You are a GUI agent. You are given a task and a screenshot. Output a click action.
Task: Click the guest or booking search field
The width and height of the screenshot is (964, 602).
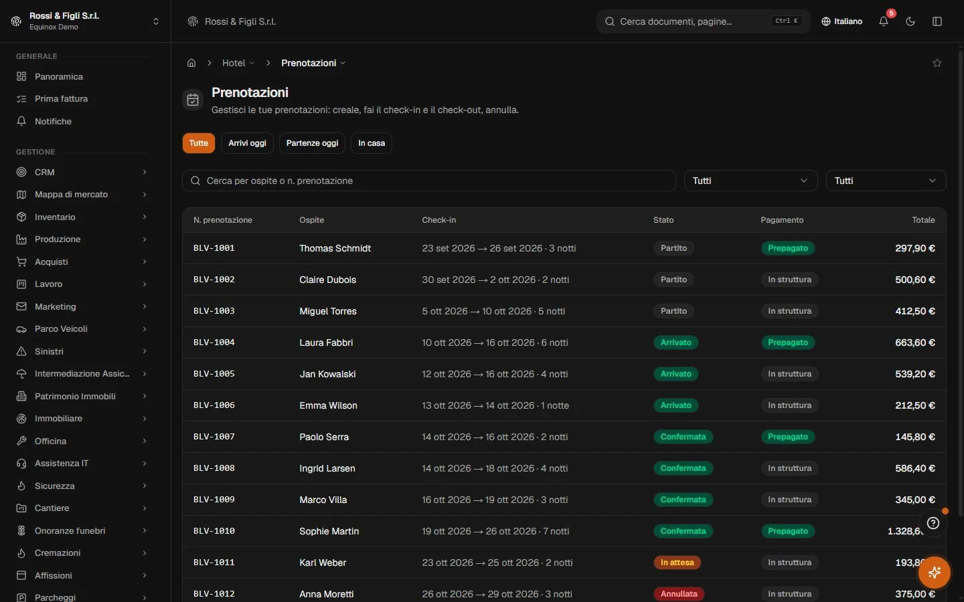pos(429,181)
